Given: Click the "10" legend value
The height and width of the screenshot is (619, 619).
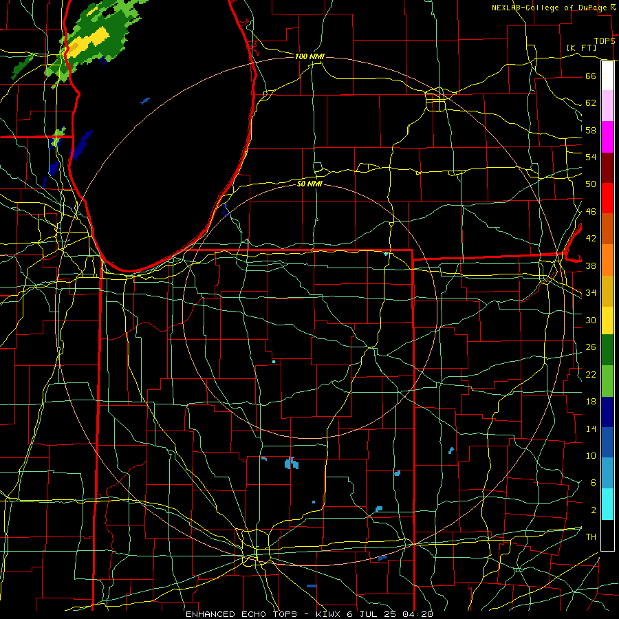Looking at the screenshot, I should (x=591, y=456).
